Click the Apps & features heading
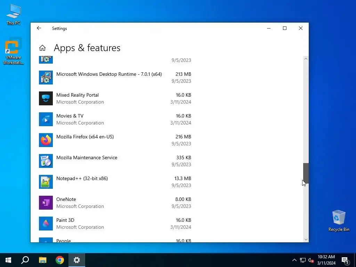 click(x=87, y=48)
